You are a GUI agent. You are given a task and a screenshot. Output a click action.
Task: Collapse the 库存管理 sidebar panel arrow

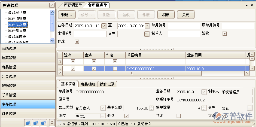click(x=52, y=5)
